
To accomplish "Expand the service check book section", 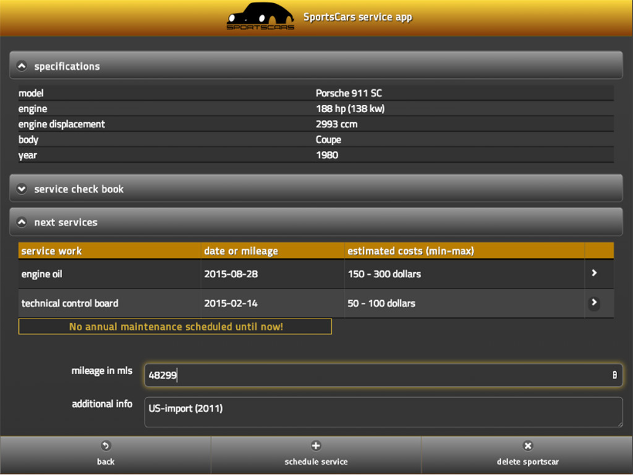I will (316, 189).
